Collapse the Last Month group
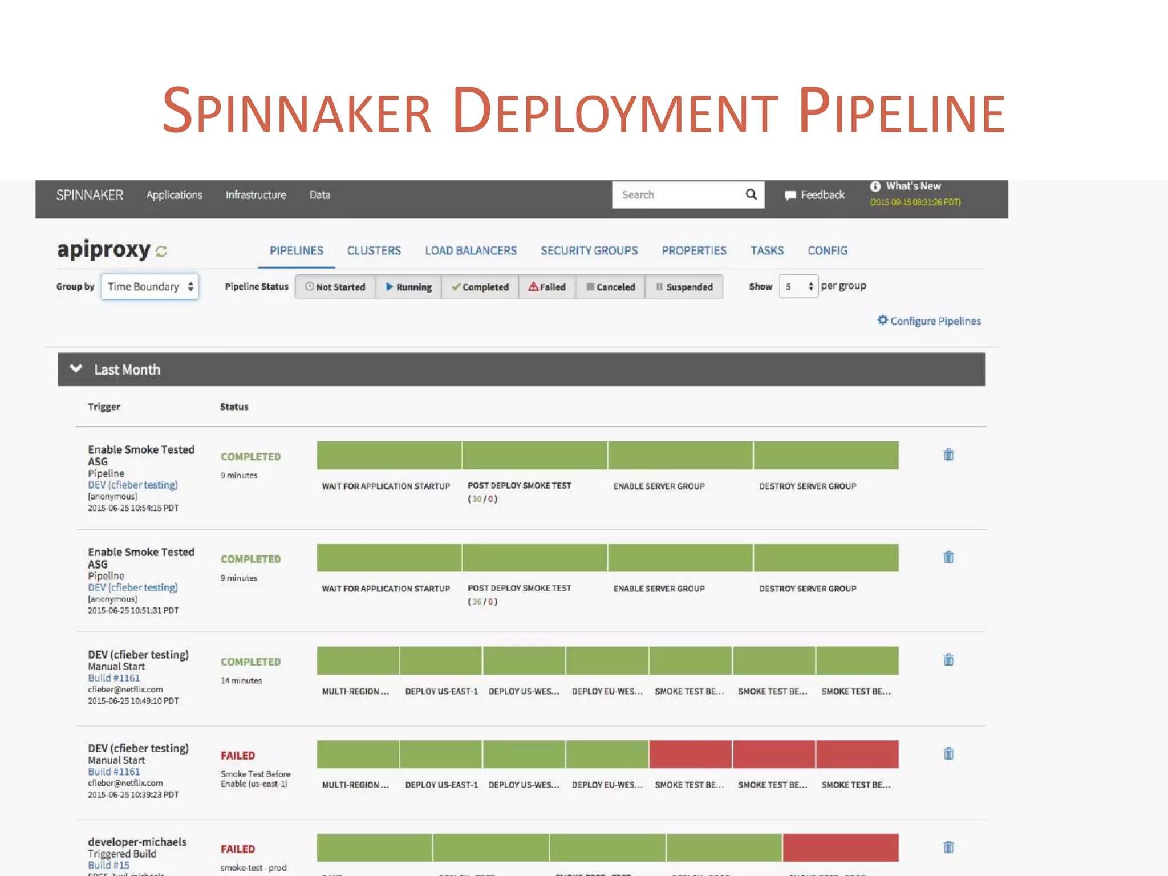 (76, 369)
